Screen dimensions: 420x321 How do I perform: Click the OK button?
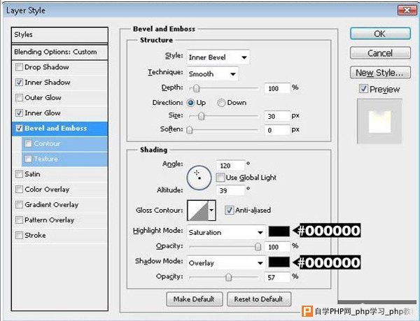(380, 34)
